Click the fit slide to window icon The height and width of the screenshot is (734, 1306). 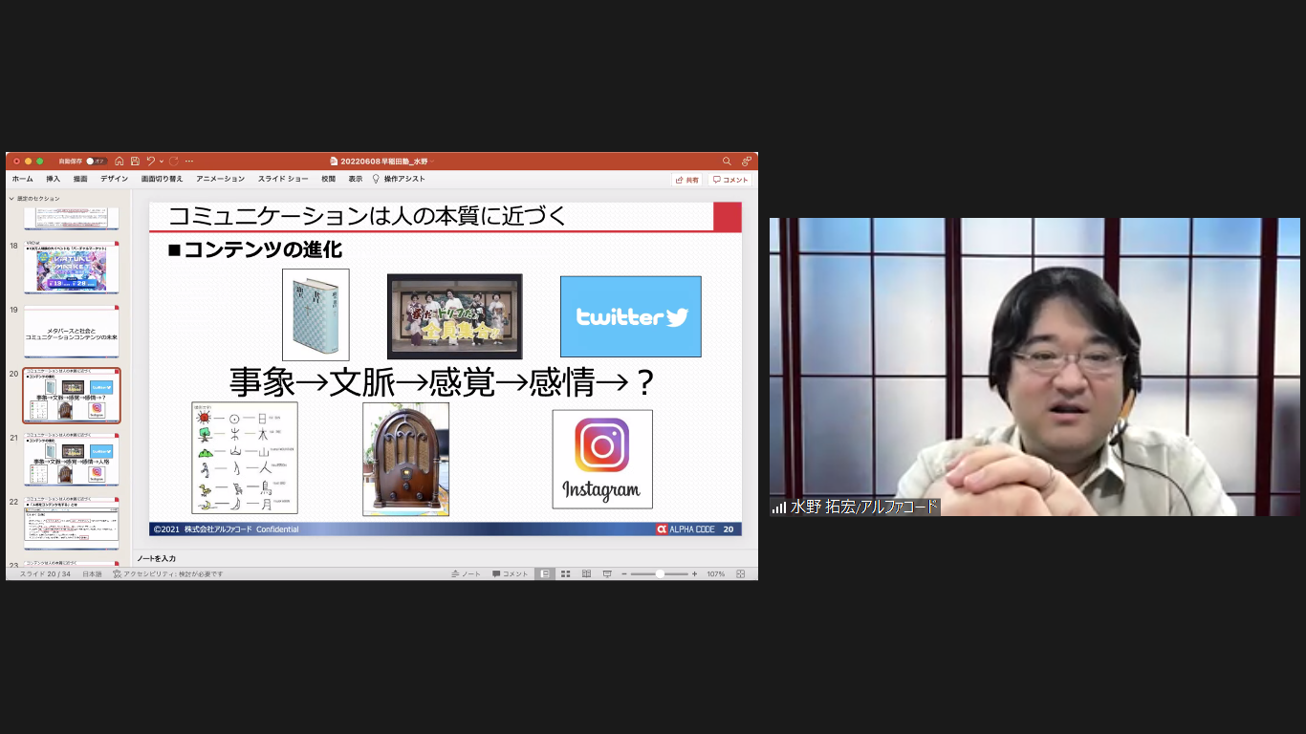click(x=741, y=574)
